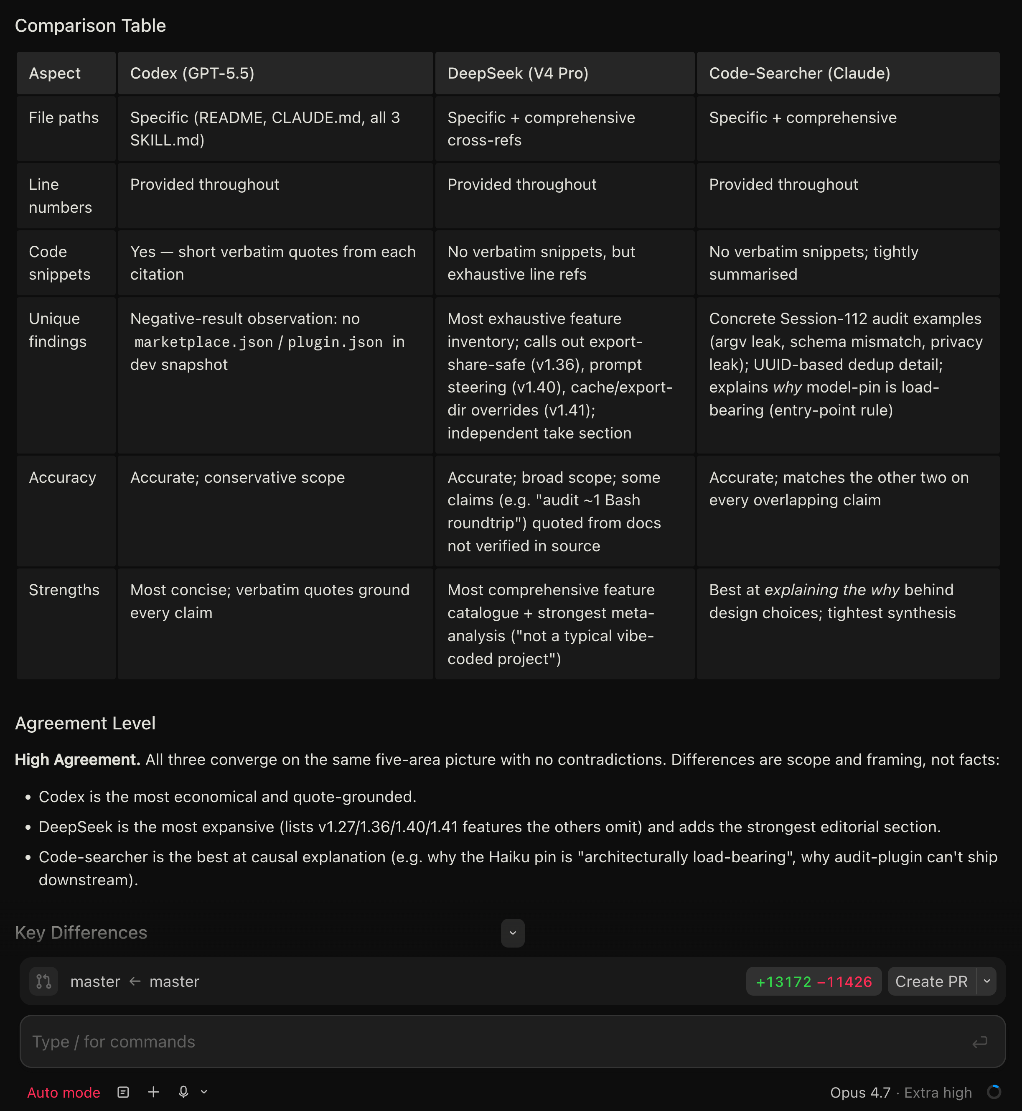Open the Opus 4.7 Extra high model selector
Viewport: 1022px width, 1111px height.
[x=901, y=1092]
